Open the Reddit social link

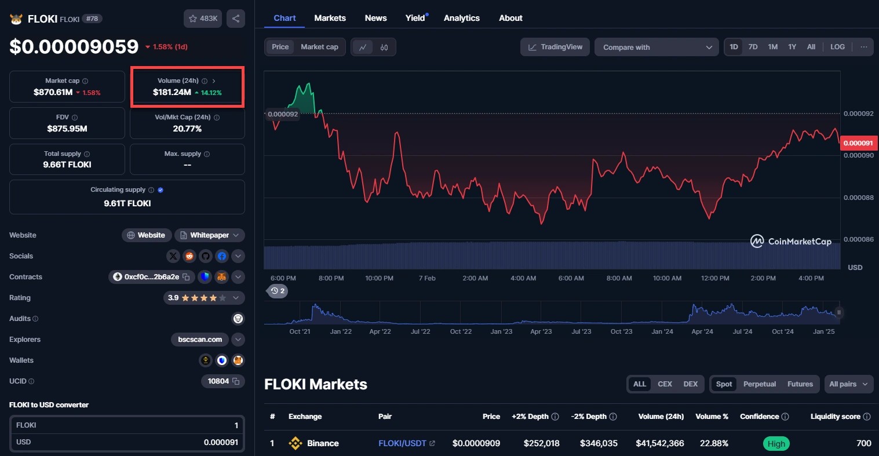coord(189,256)
